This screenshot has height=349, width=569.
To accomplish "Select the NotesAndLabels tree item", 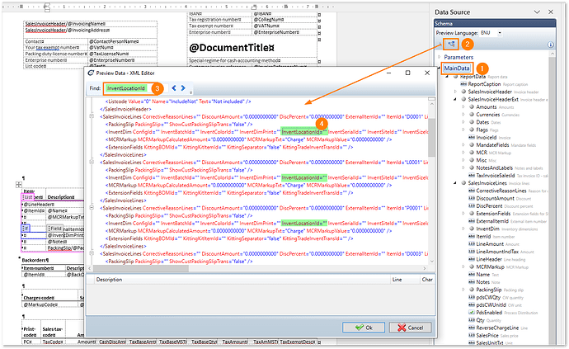I will 494,167.
